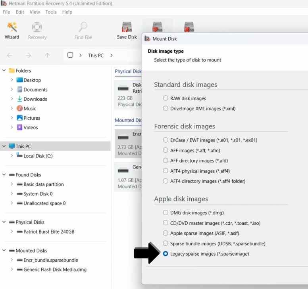Select the 223 GB physical disk tile
Viewport: 308px width, 289px height.
tap(128, 95)
